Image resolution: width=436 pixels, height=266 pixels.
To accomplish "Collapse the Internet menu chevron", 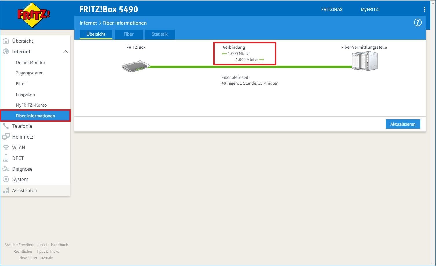I will (x=65, y=52).
